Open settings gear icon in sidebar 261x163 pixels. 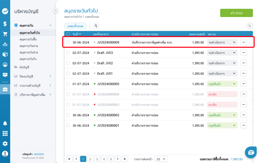pos(5,144)
